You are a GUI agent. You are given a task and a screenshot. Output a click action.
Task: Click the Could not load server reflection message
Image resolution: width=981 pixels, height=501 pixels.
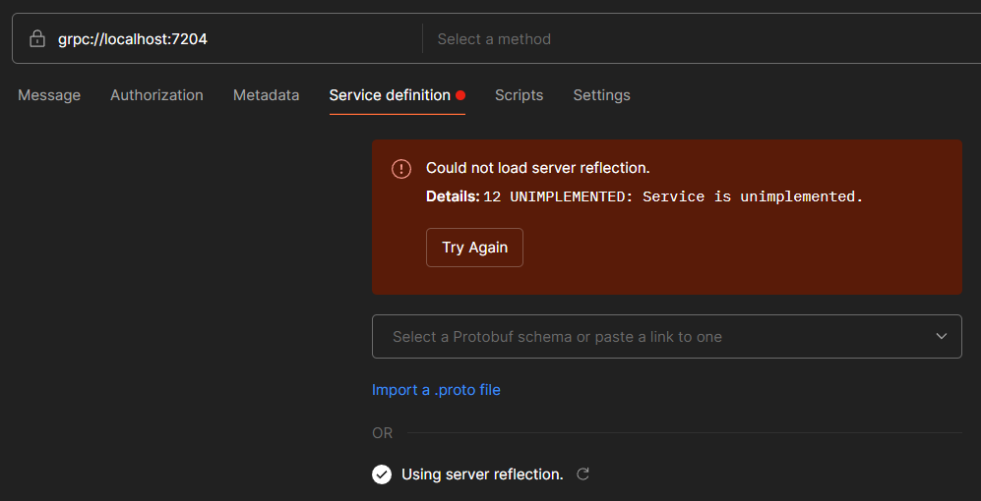[537, 168]
